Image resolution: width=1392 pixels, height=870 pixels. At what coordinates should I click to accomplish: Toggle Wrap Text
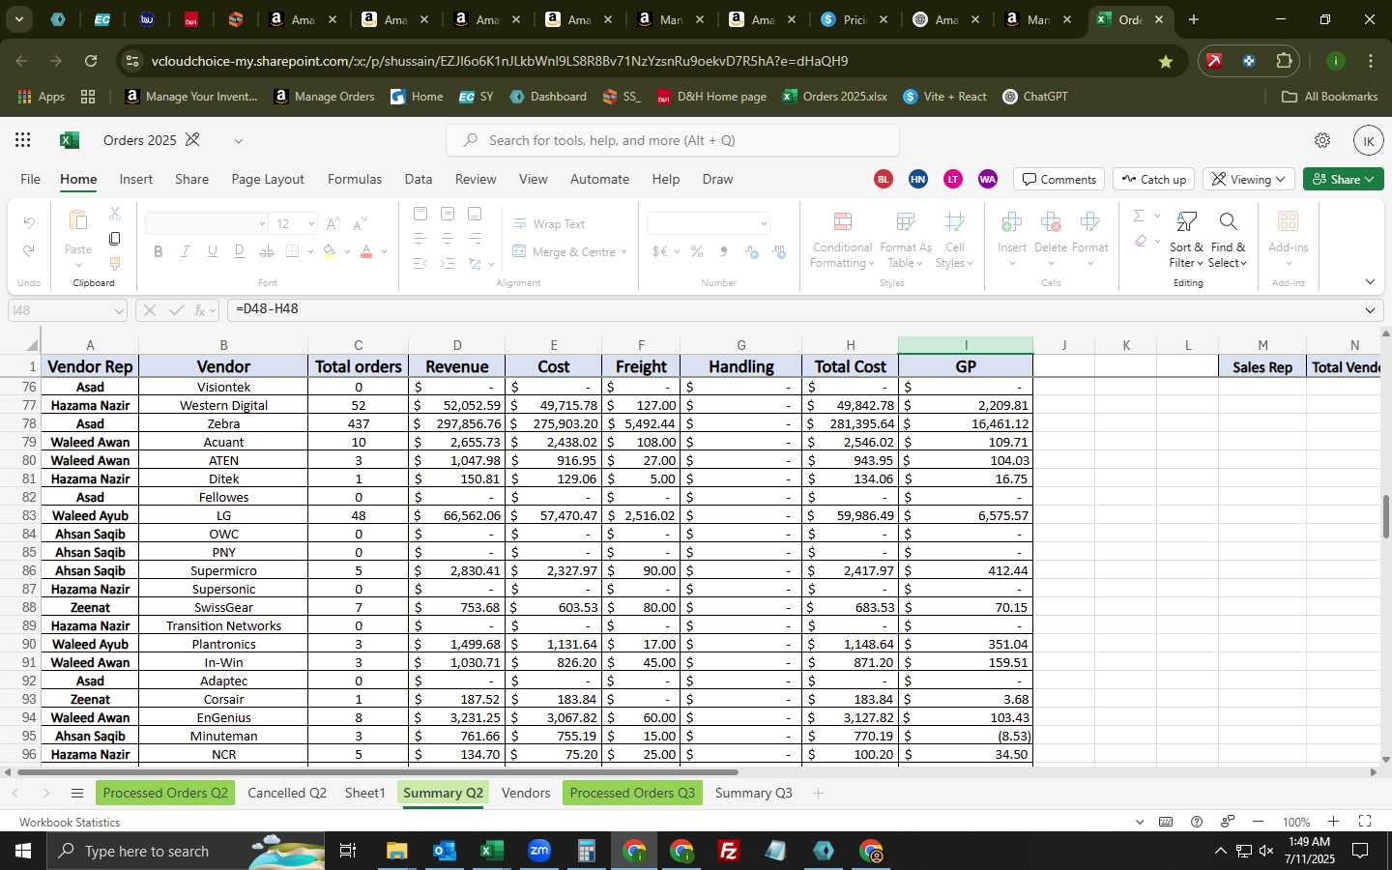[549, 223]
